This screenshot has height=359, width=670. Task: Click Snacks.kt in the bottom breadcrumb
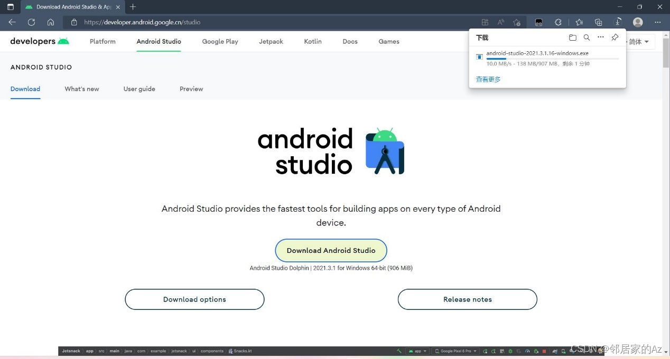(240, 351)
